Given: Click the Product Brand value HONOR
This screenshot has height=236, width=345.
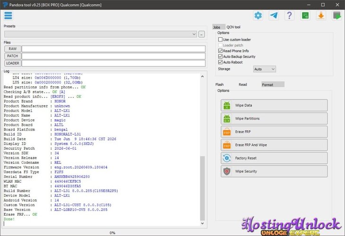Looking at the screenshot, I should 60,101.
